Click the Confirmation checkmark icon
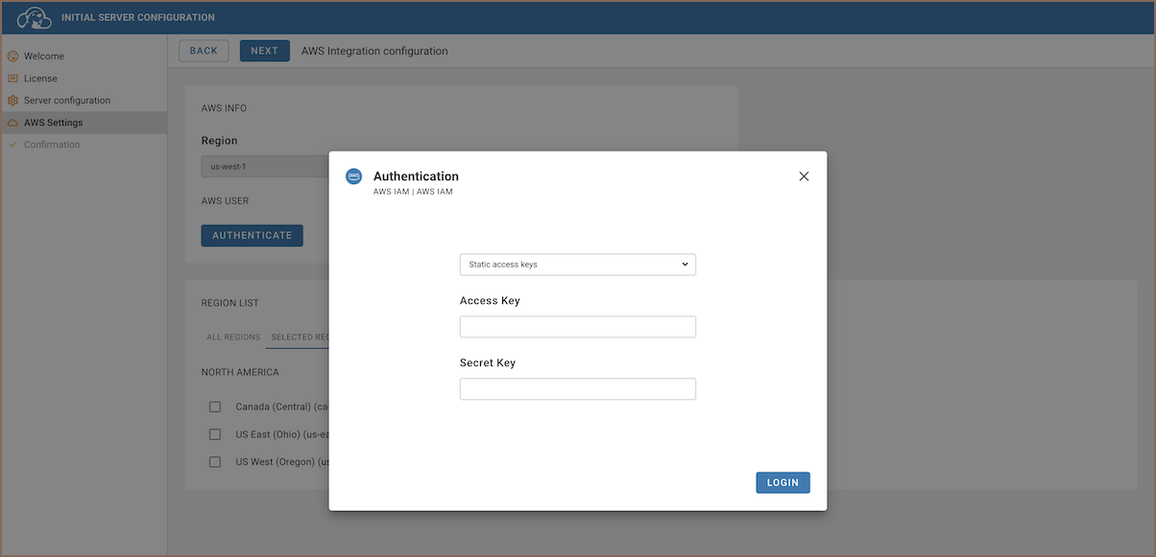Viewport: 1156px width, 557px height. click(12, 145)
